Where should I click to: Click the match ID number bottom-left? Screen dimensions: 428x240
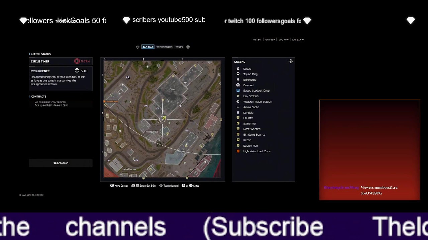point(32,195)
